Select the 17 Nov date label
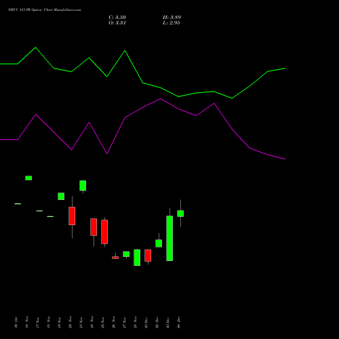This screenshot has height=339, width=339. tap(38, 322)
